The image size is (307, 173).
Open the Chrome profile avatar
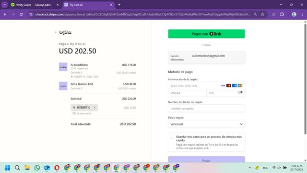(294, 14)
